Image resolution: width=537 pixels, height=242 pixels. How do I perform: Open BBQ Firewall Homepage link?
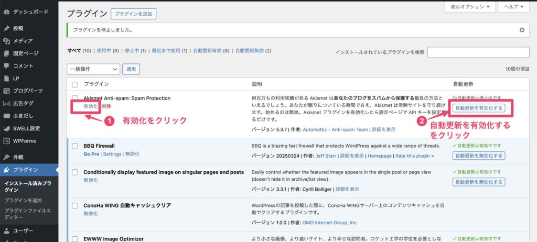(x=380, y=156)
